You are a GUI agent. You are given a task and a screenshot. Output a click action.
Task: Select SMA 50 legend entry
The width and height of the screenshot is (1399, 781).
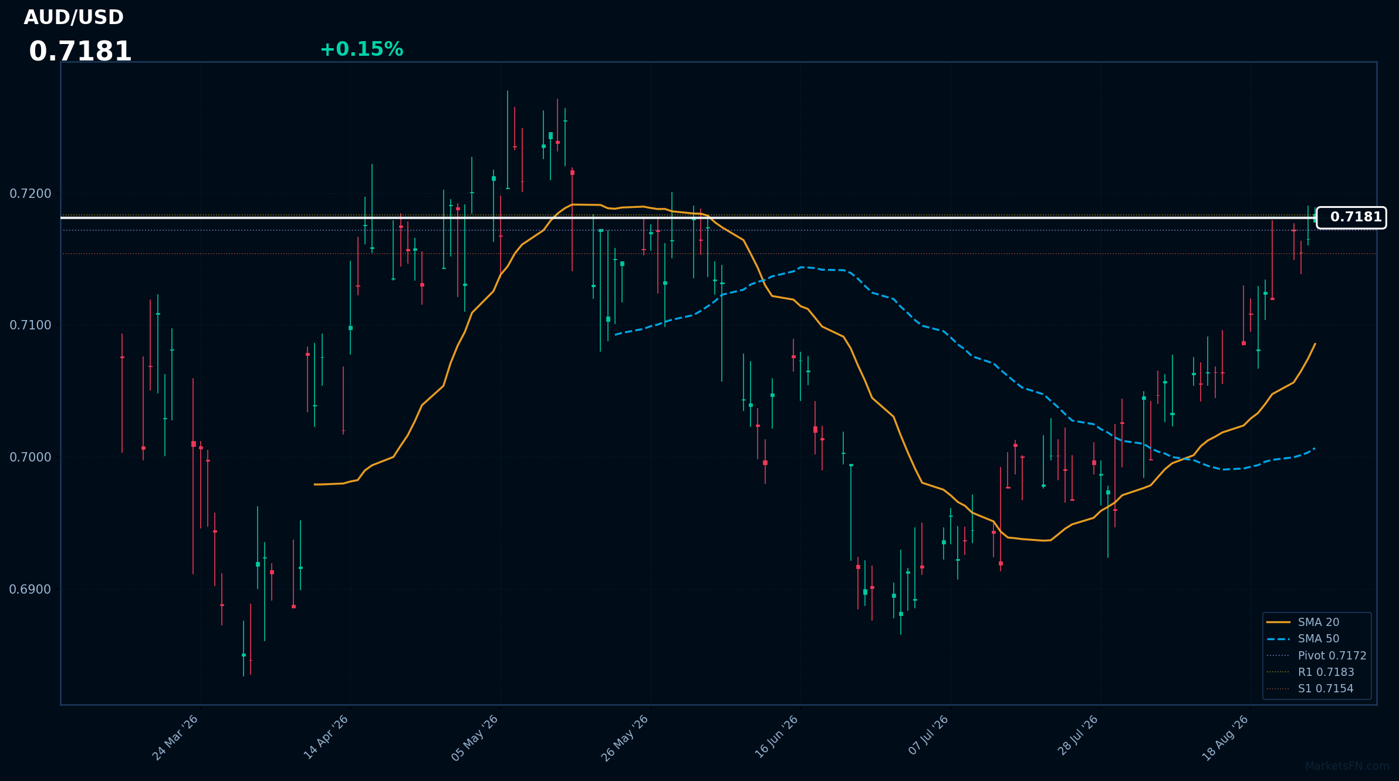click(1318, 639)
